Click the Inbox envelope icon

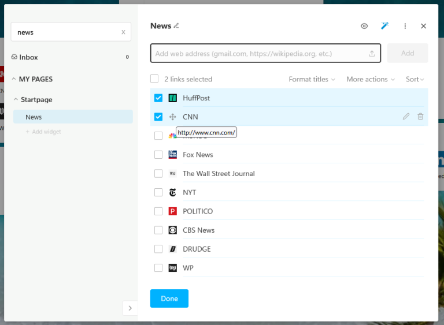(x=14, y=57)
